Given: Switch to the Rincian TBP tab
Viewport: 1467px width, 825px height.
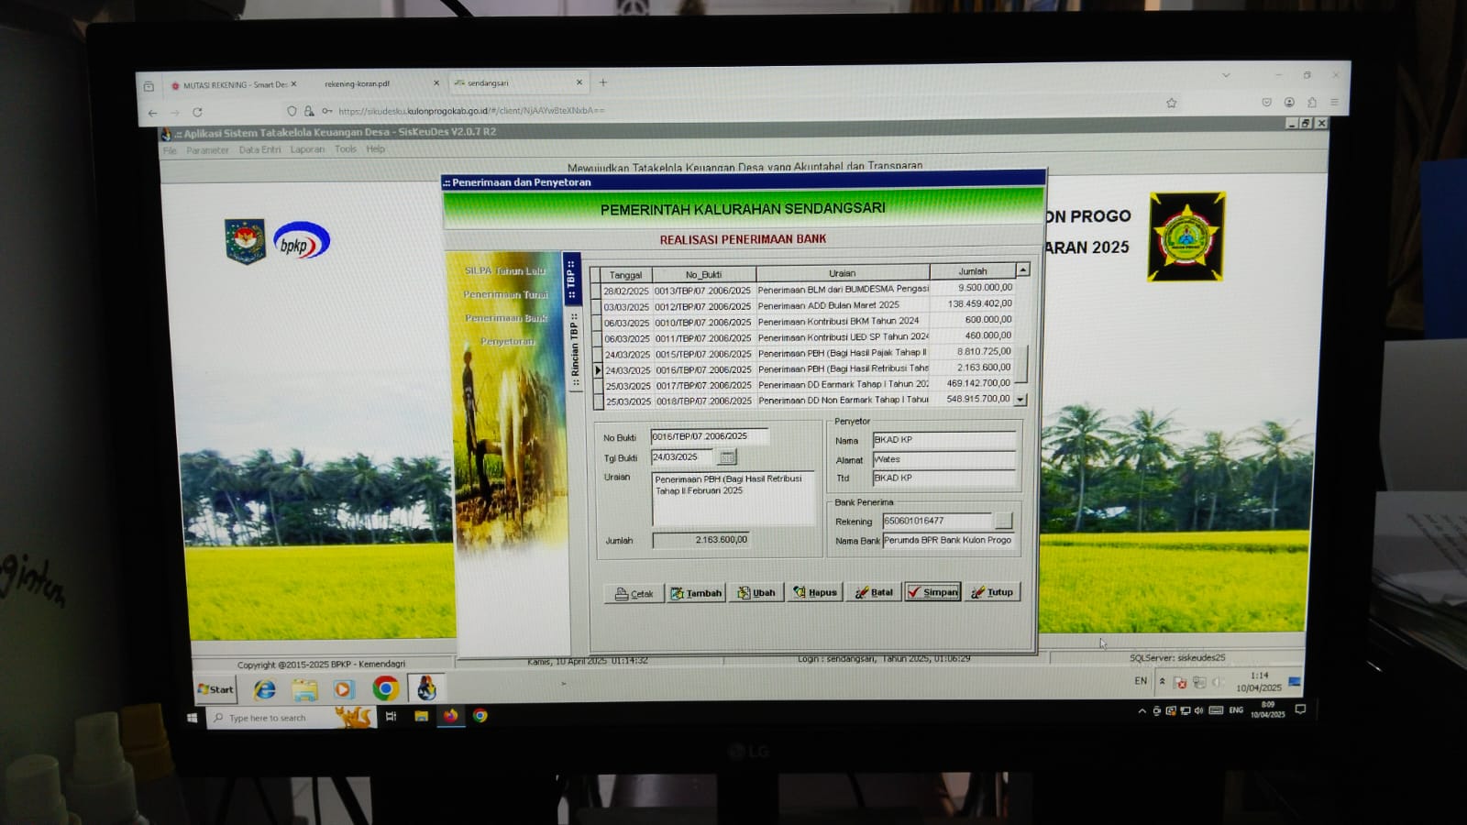Looking at the screenshot, I should click(574, 351).
